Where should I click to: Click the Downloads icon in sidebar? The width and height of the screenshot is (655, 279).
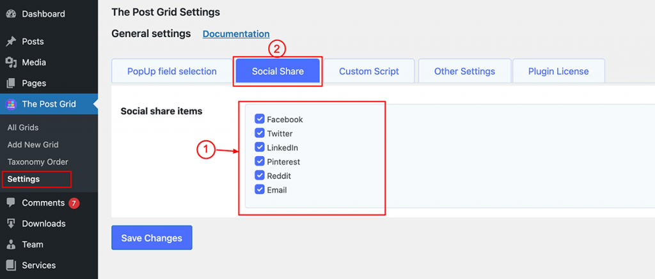12,223
